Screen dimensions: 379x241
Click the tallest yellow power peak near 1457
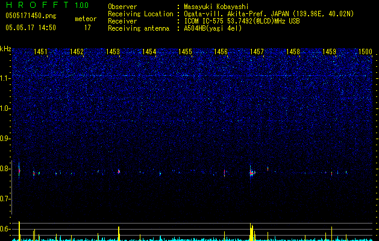pyautogui.click(x=251, y=232)
